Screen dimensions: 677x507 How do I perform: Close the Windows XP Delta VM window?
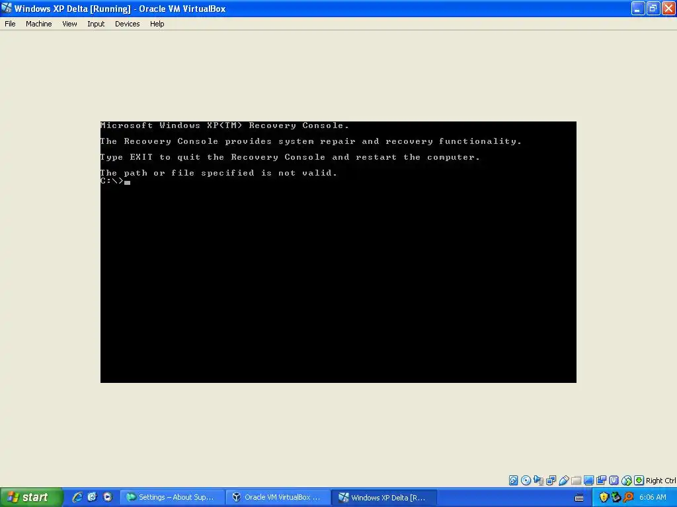[x=668, y=8]
